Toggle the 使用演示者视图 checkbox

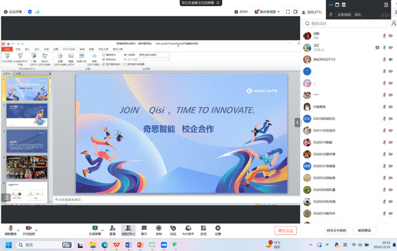(x=125, y=64)
